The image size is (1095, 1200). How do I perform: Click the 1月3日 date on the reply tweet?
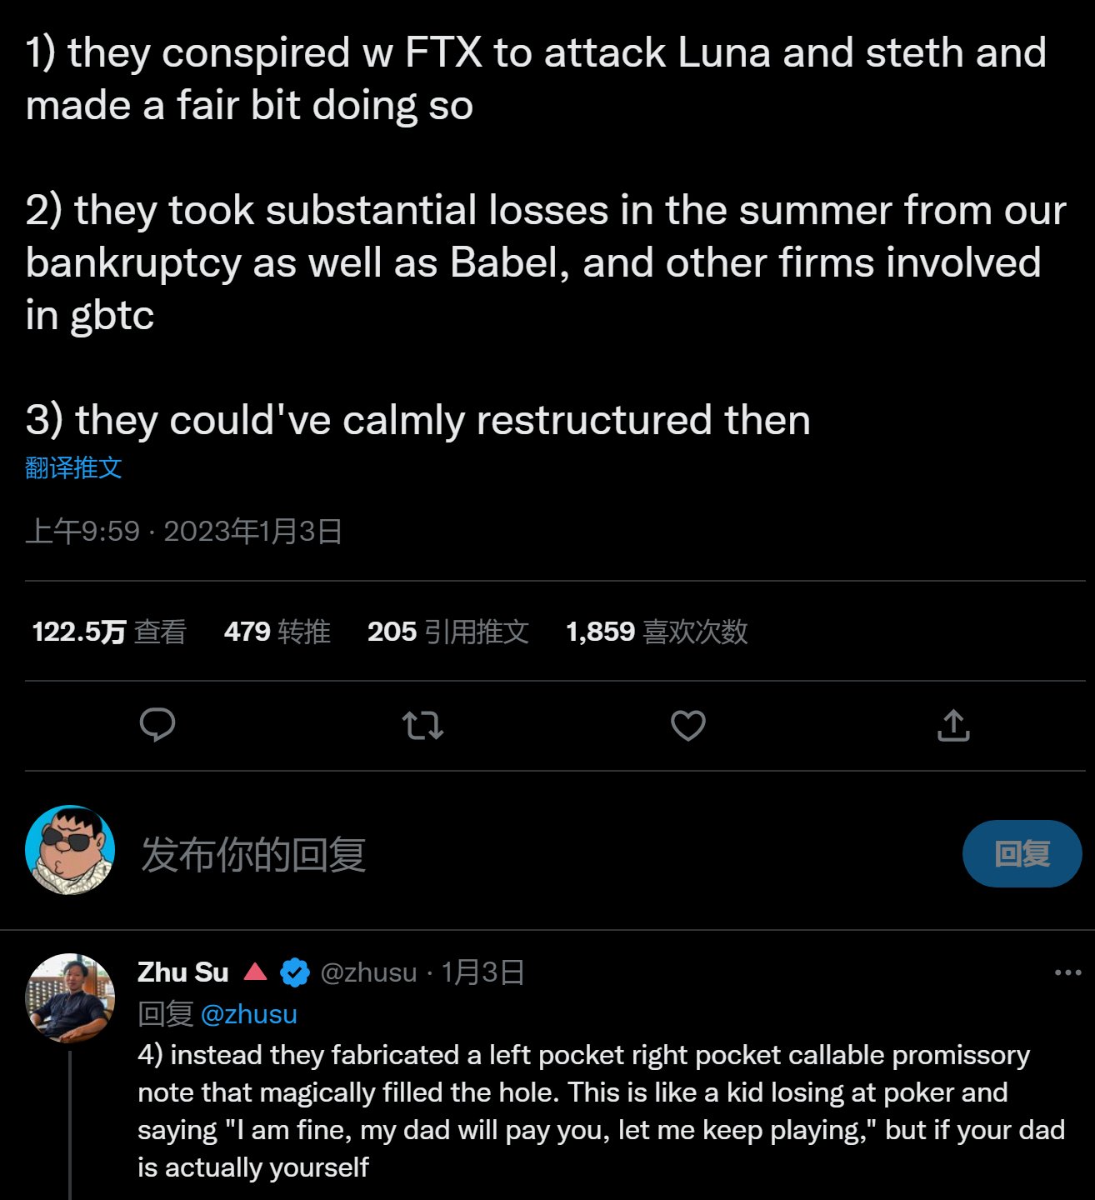[482, 972]
